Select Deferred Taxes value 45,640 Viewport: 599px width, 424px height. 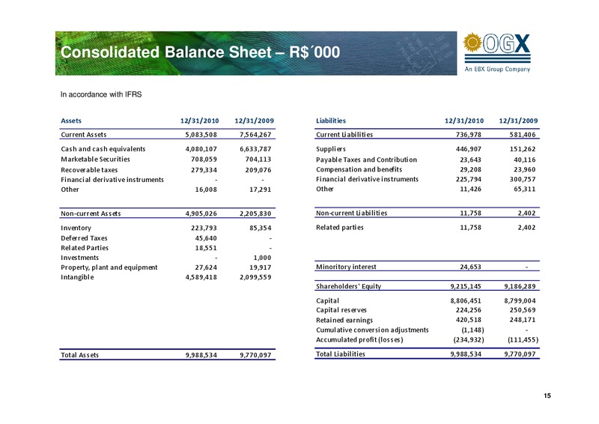pos(206,238)
